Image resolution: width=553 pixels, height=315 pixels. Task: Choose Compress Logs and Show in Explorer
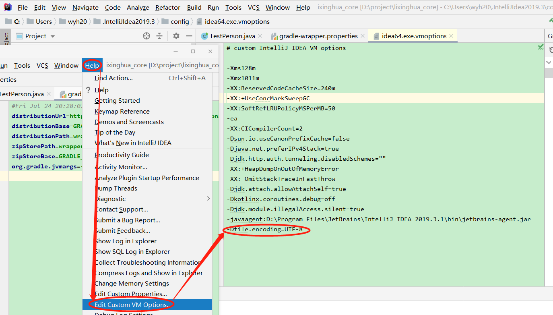147,273
